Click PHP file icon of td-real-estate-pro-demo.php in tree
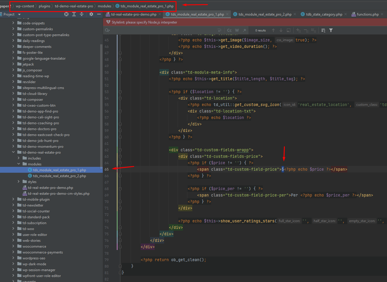 [x=25, y=188]
